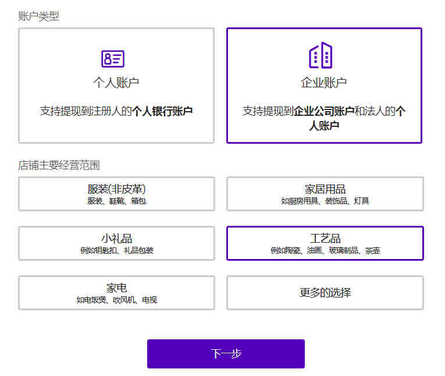Image resolution: width=445 pixels, height=376 pixels.
Task: Click text 支持提现到注册人的个人银行账户
Action: click(116, 111)
